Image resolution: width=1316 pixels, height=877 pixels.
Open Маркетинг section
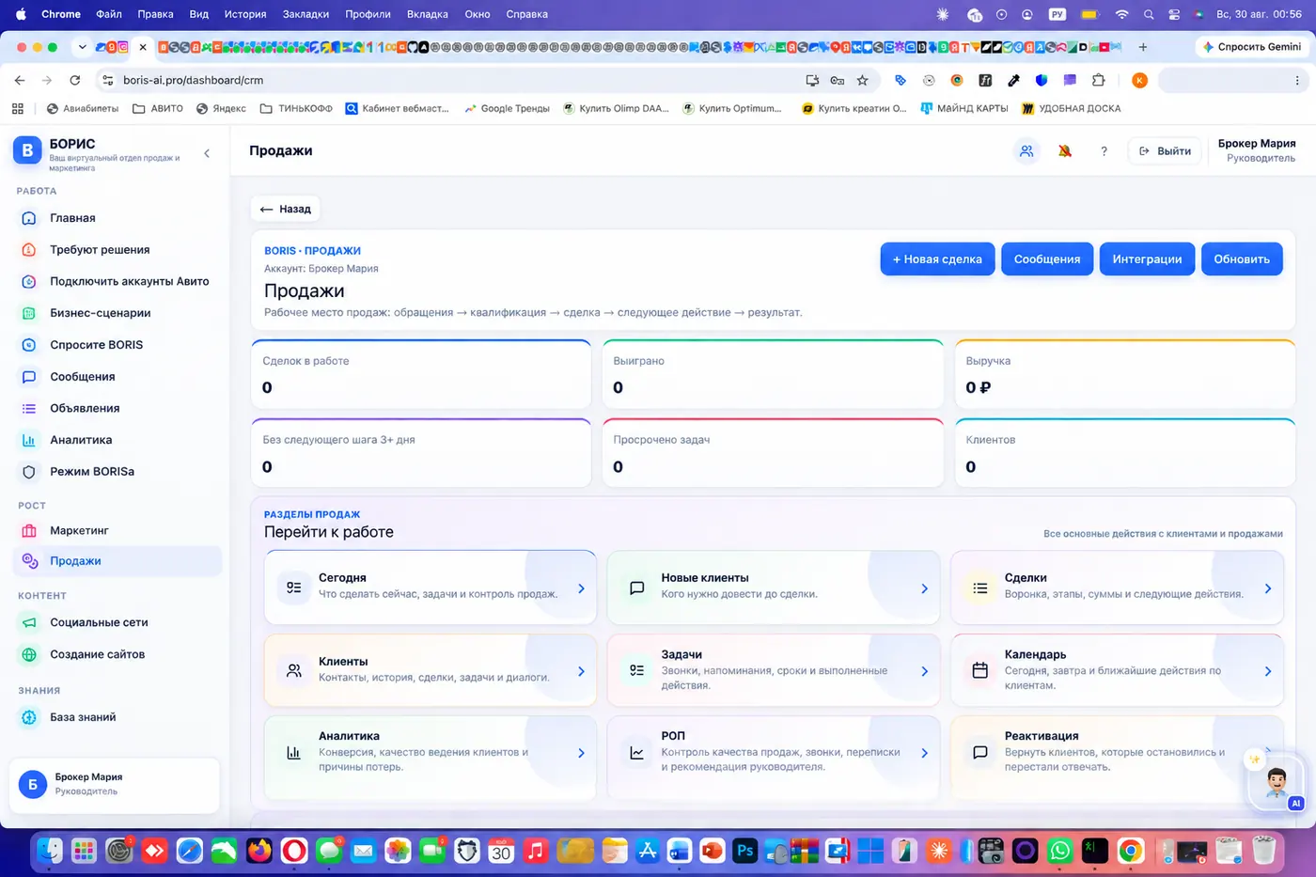117,530
